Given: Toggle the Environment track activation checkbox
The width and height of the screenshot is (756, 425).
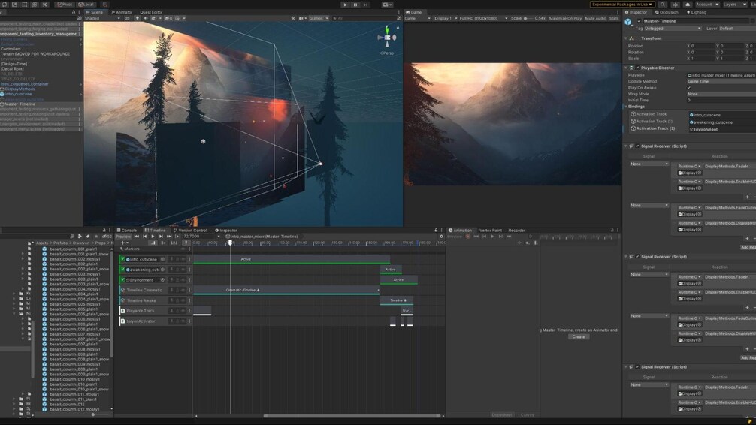Looking at the screenshot, I should (x=122, y=280).
